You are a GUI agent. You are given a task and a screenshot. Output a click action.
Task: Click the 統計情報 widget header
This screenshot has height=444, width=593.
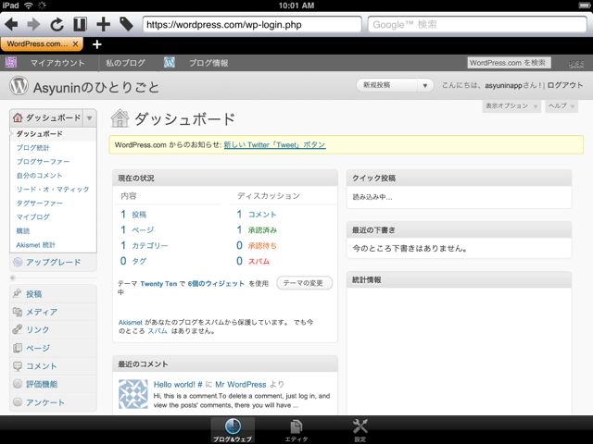[x=459, y=279]
